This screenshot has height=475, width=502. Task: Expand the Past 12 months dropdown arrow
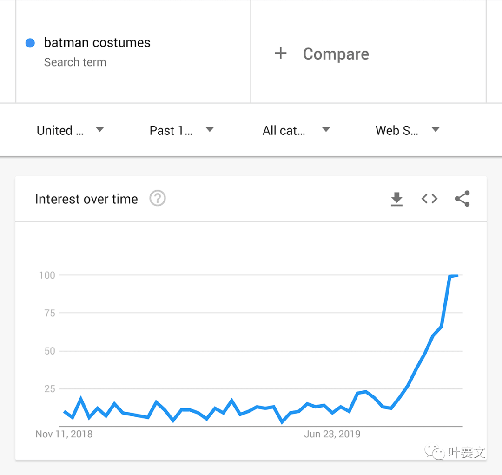(210, 129)
